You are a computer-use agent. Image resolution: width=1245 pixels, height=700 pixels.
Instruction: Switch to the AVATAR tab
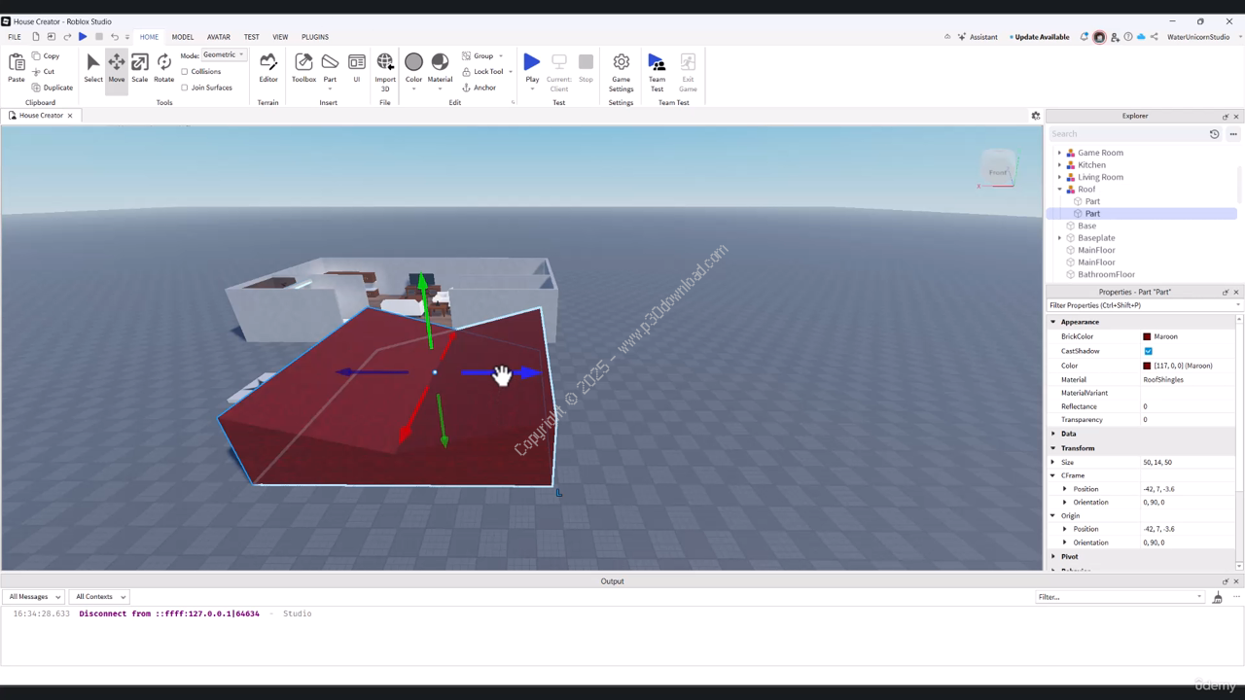click(219, 37)
